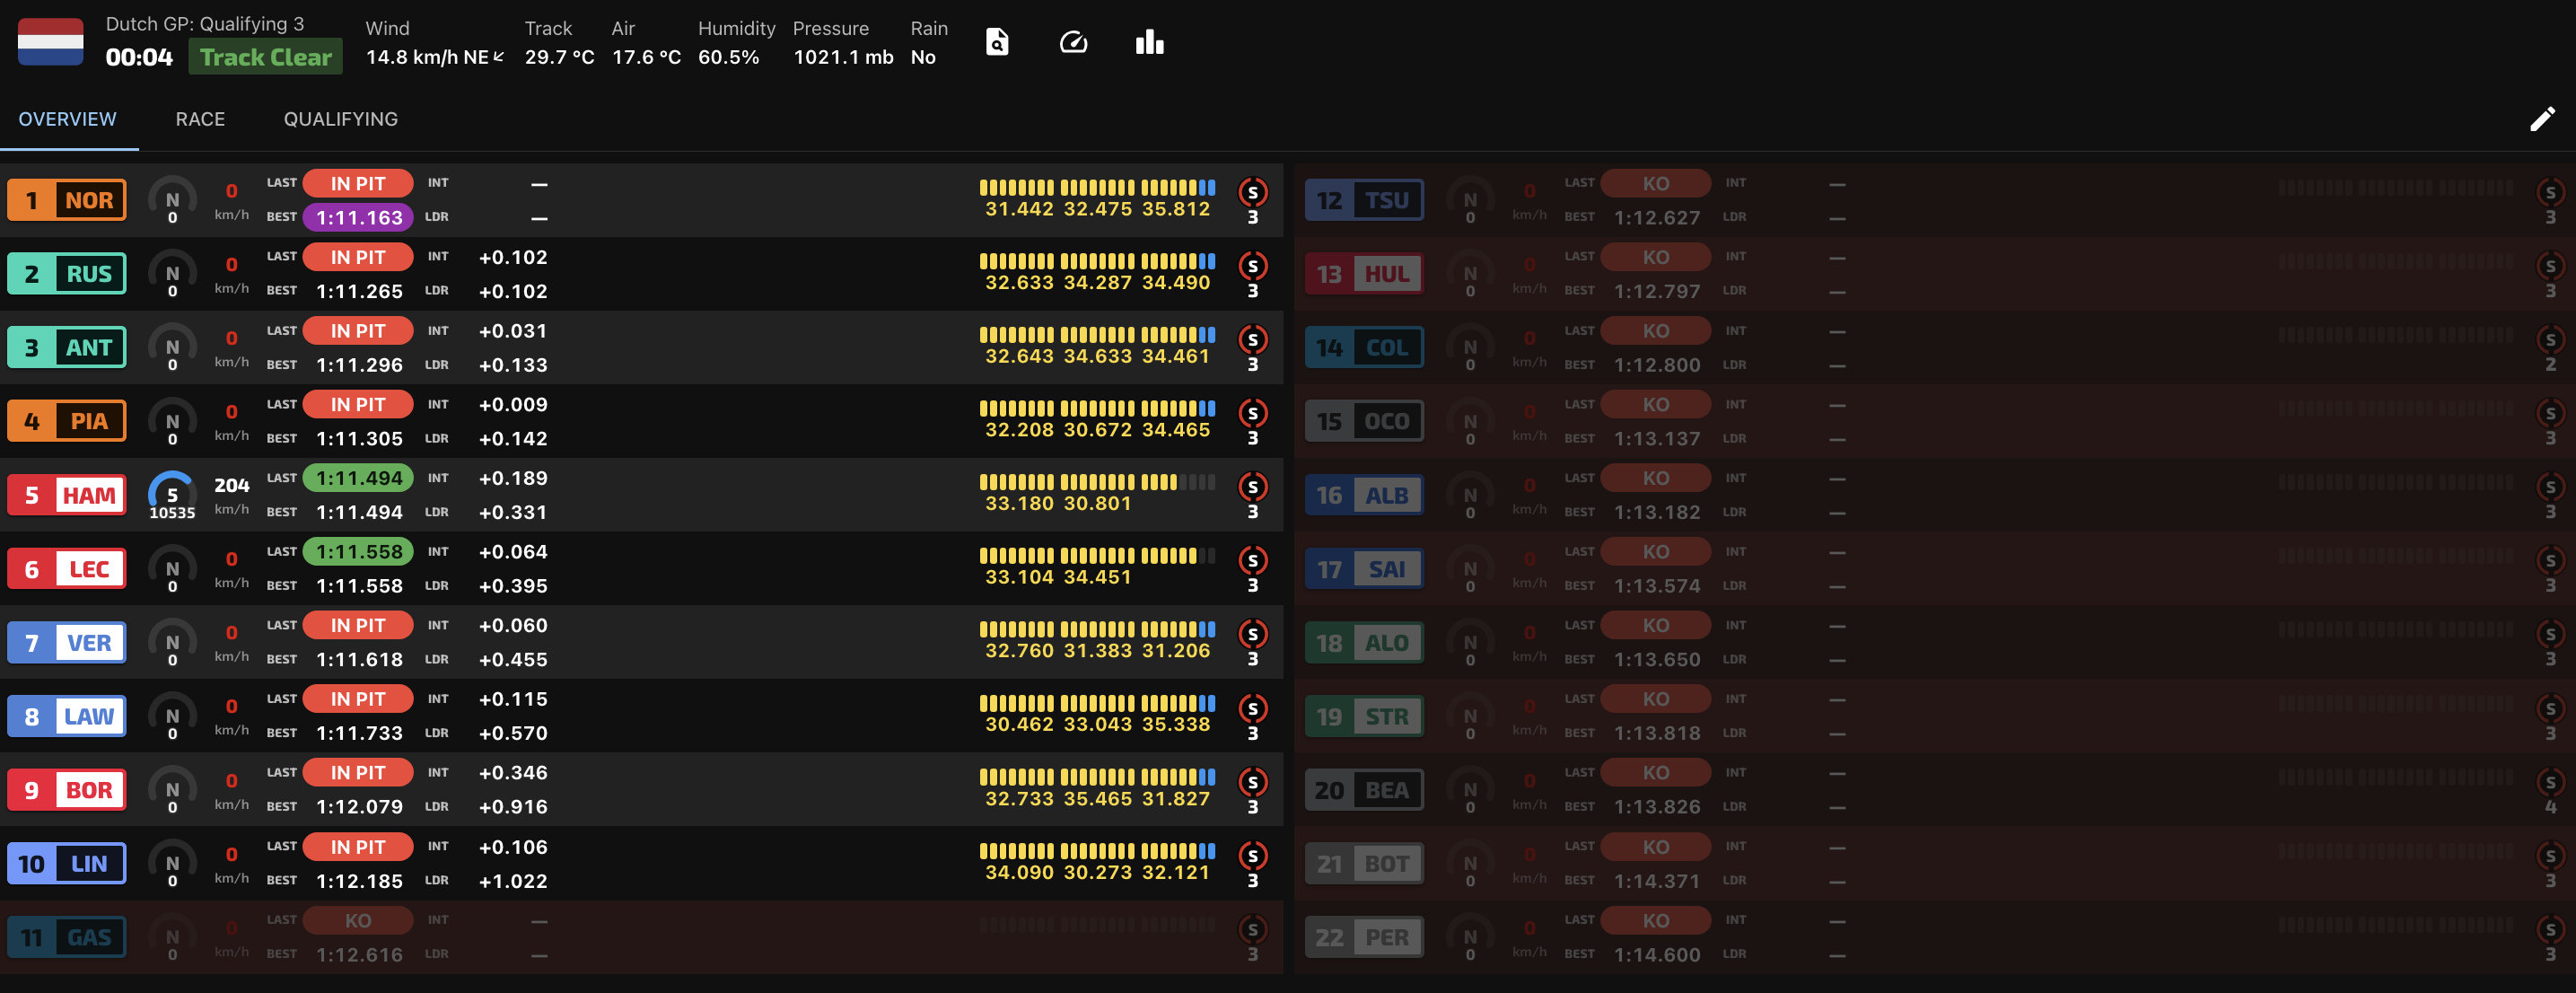Click the tyre icon in VER's row
Image resolution: width=2576 pixels, height=993 pixels.
(x=1253, y=634)
